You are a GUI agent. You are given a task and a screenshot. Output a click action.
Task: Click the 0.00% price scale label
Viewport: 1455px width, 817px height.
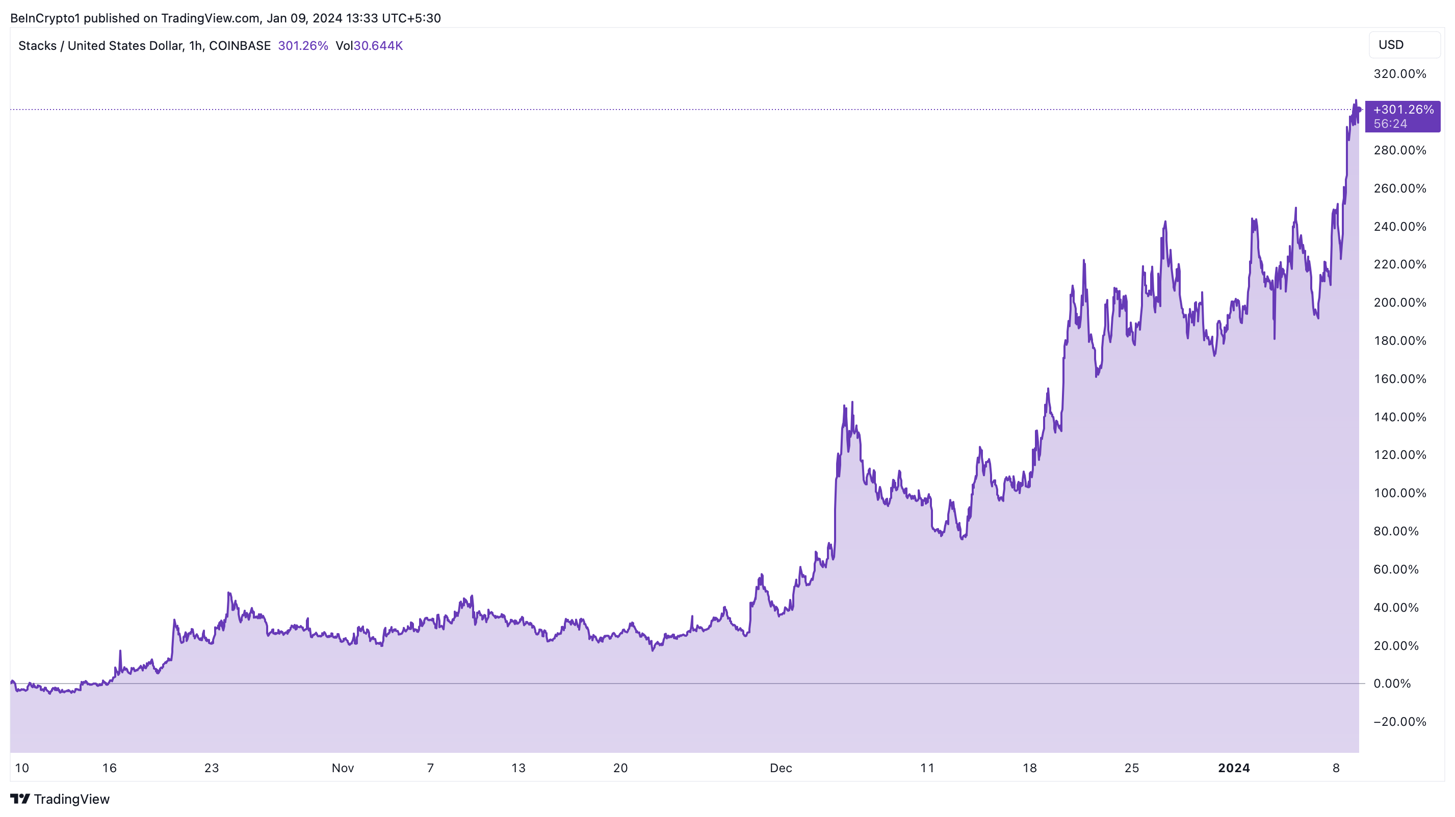point(1392,683)
